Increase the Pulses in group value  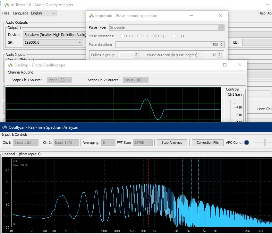tap(136, 54)
